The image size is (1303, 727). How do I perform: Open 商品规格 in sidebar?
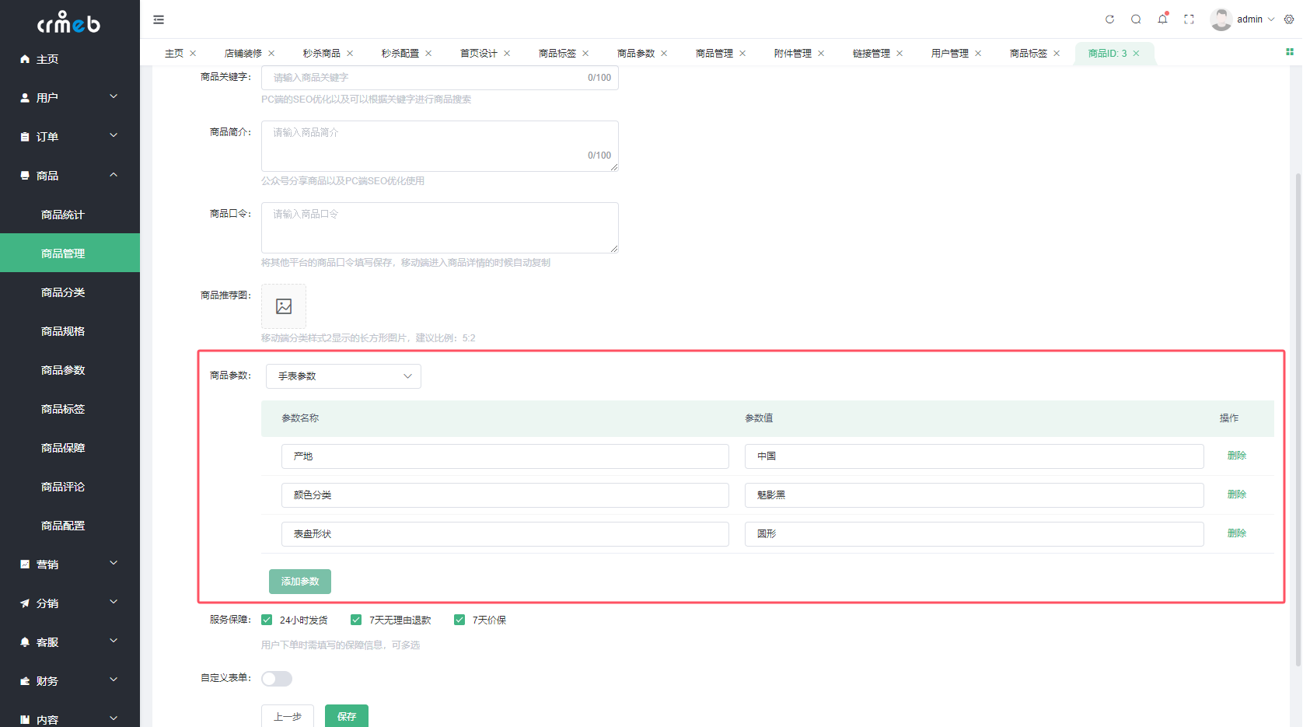click(70, 331)
